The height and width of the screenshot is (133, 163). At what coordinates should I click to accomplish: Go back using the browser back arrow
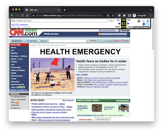[x=12, y=16]
